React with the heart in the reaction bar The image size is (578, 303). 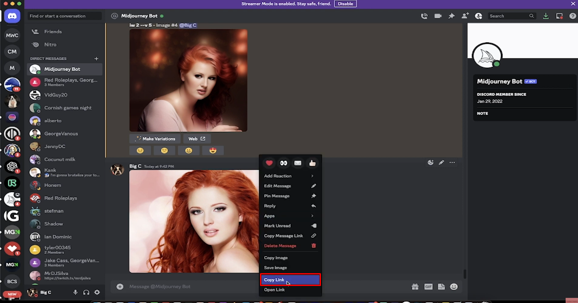269,163
